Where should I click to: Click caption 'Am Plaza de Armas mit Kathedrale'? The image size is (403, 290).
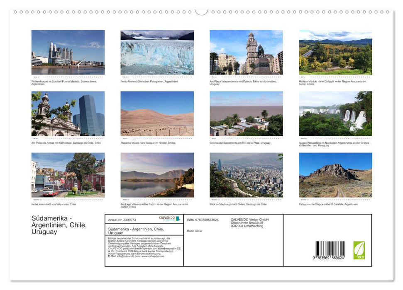coord(66,143)
